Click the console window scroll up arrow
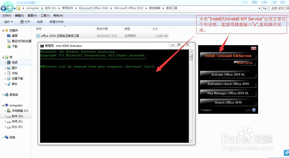This screenshot has height=158, width=289. pos(191,52)
